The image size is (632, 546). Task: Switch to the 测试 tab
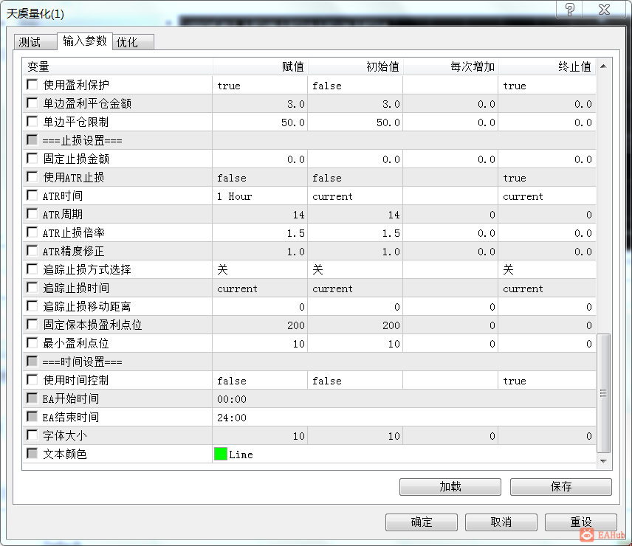35,42
